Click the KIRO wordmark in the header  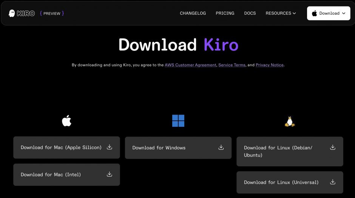[26, 14]
